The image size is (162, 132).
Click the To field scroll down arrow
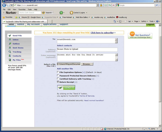[116, 42]
